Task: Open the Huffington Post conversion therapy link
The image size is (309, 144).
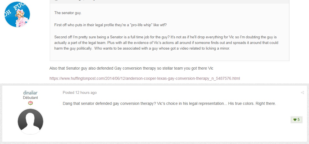Action: point(145,78)
